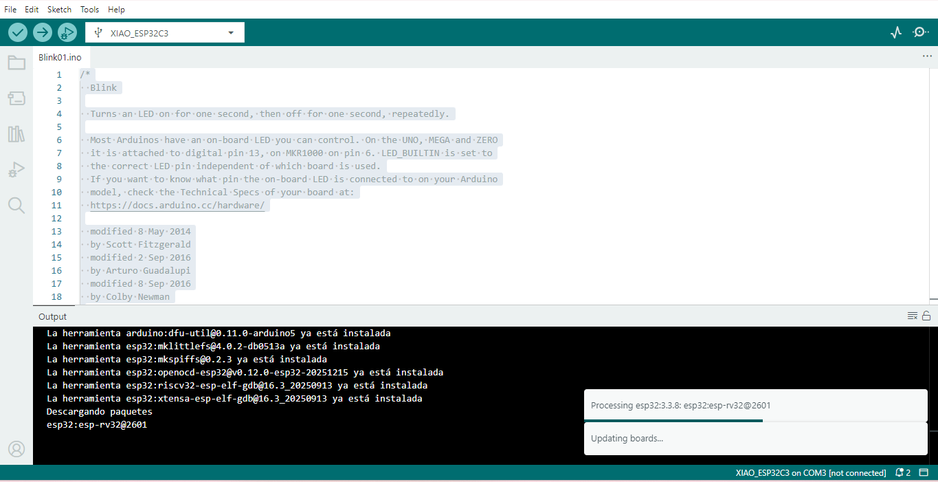Viewport: 938px width, 482px height.
Task: Open the Serial Plotter
Action: [896, 32]
